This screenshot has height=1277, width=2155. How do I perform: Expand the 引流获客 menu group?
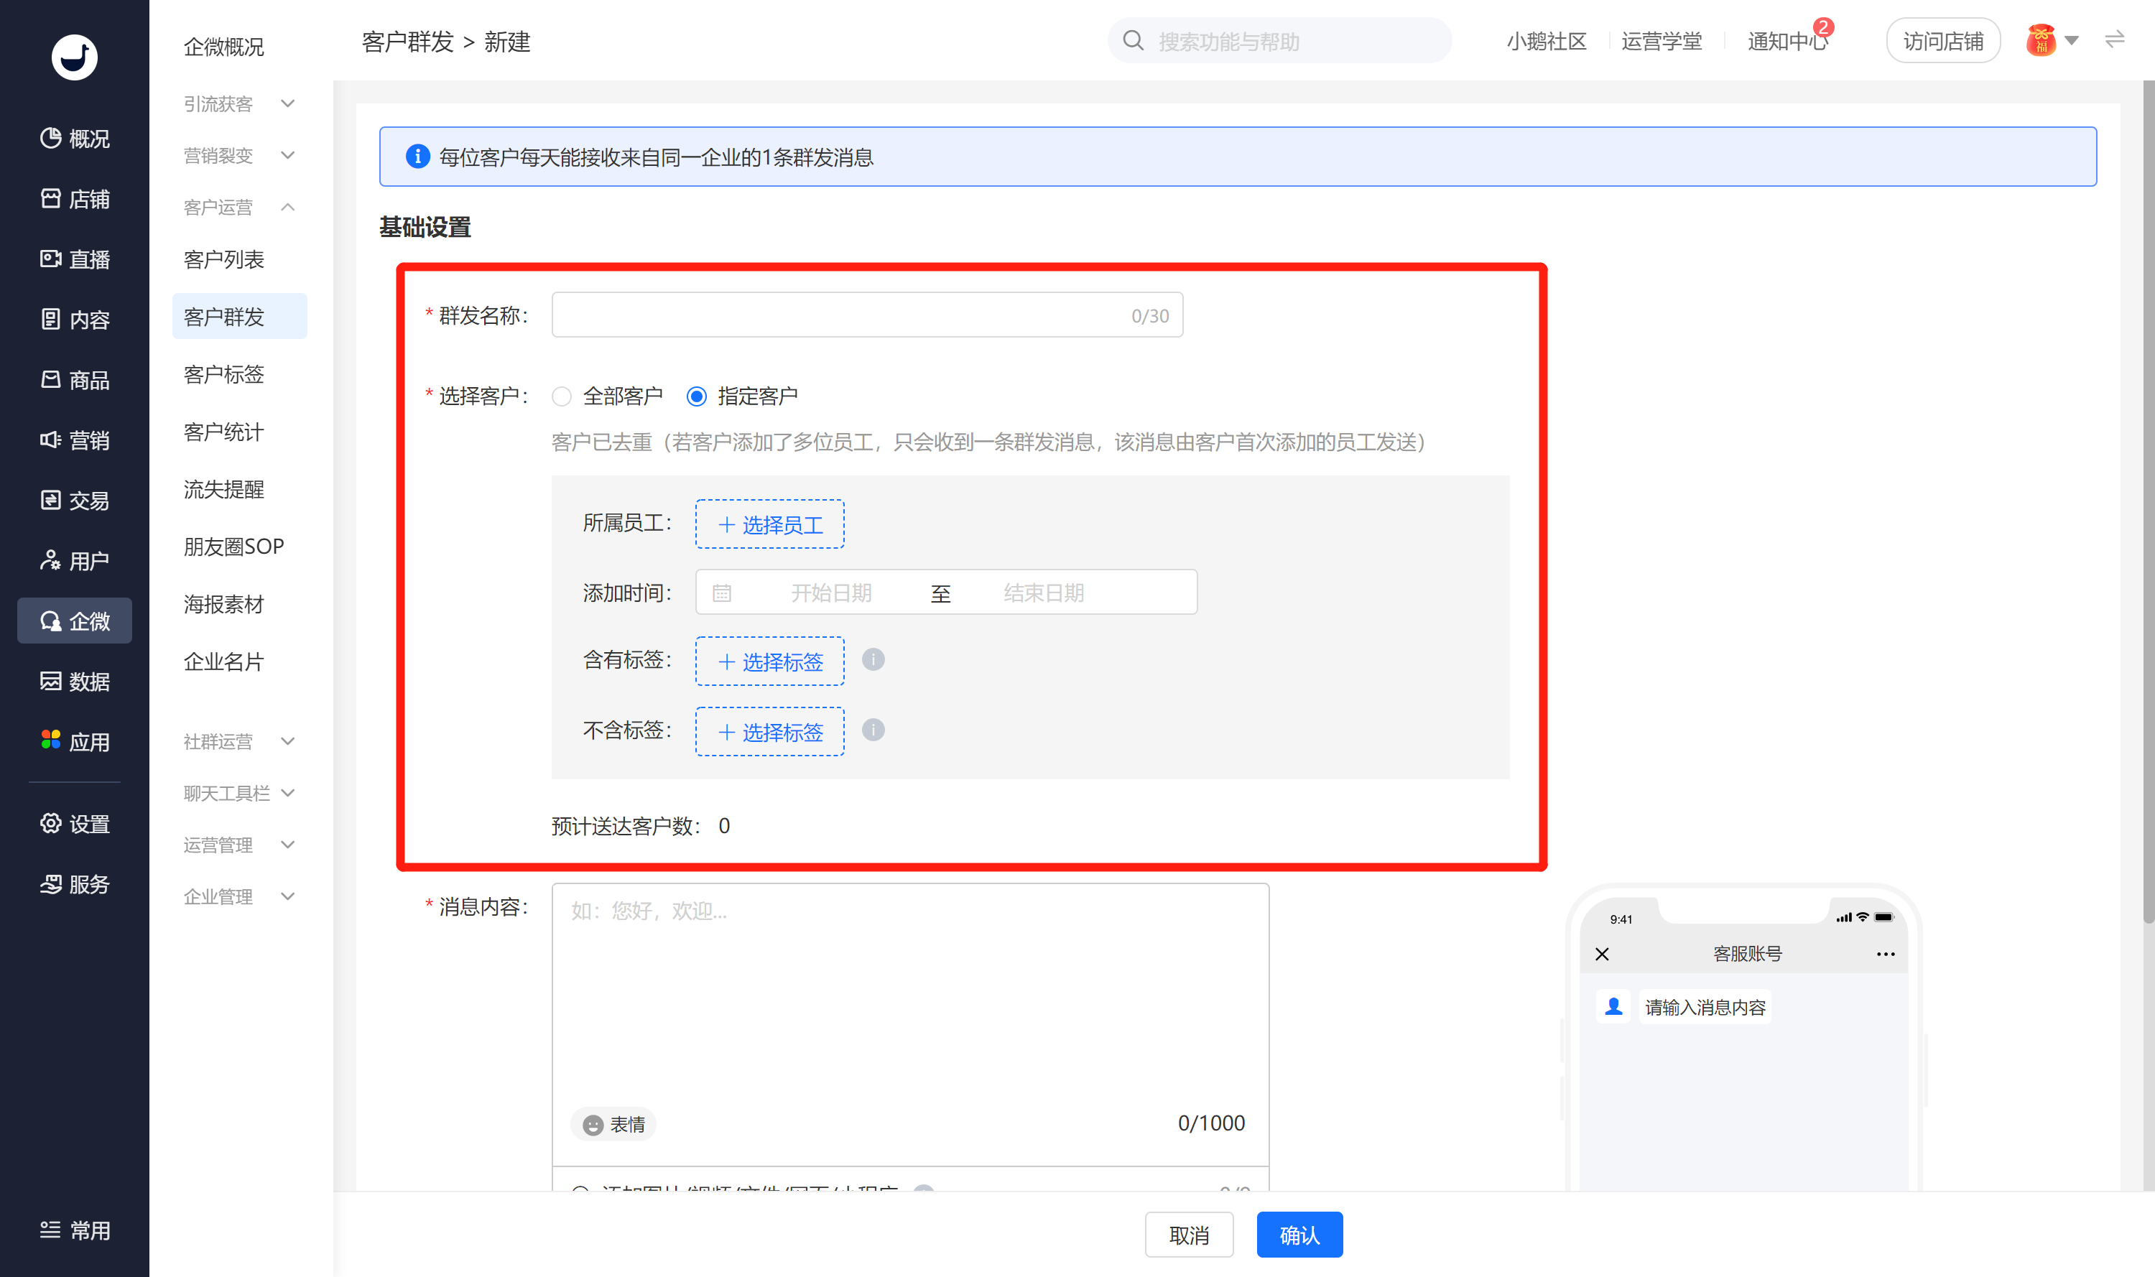pos(239,103)
